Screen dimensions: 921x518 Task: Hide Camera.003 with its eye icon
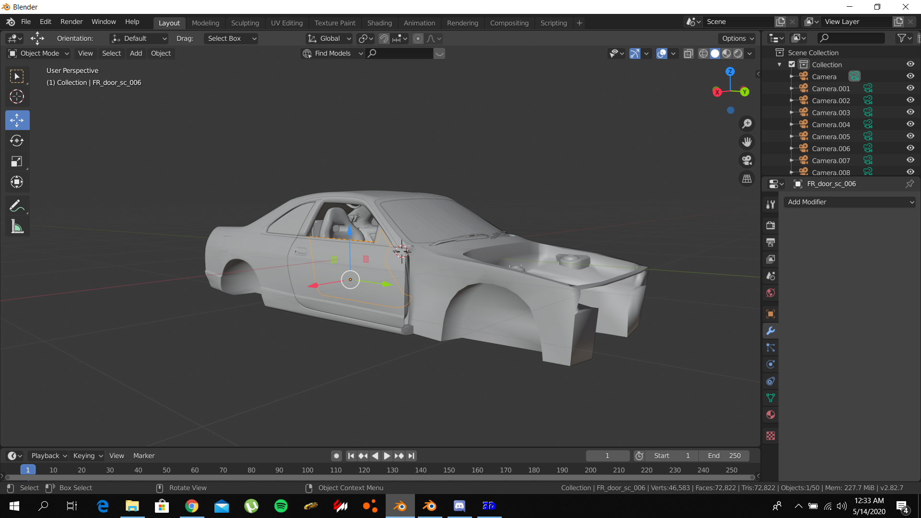(910, 112)
